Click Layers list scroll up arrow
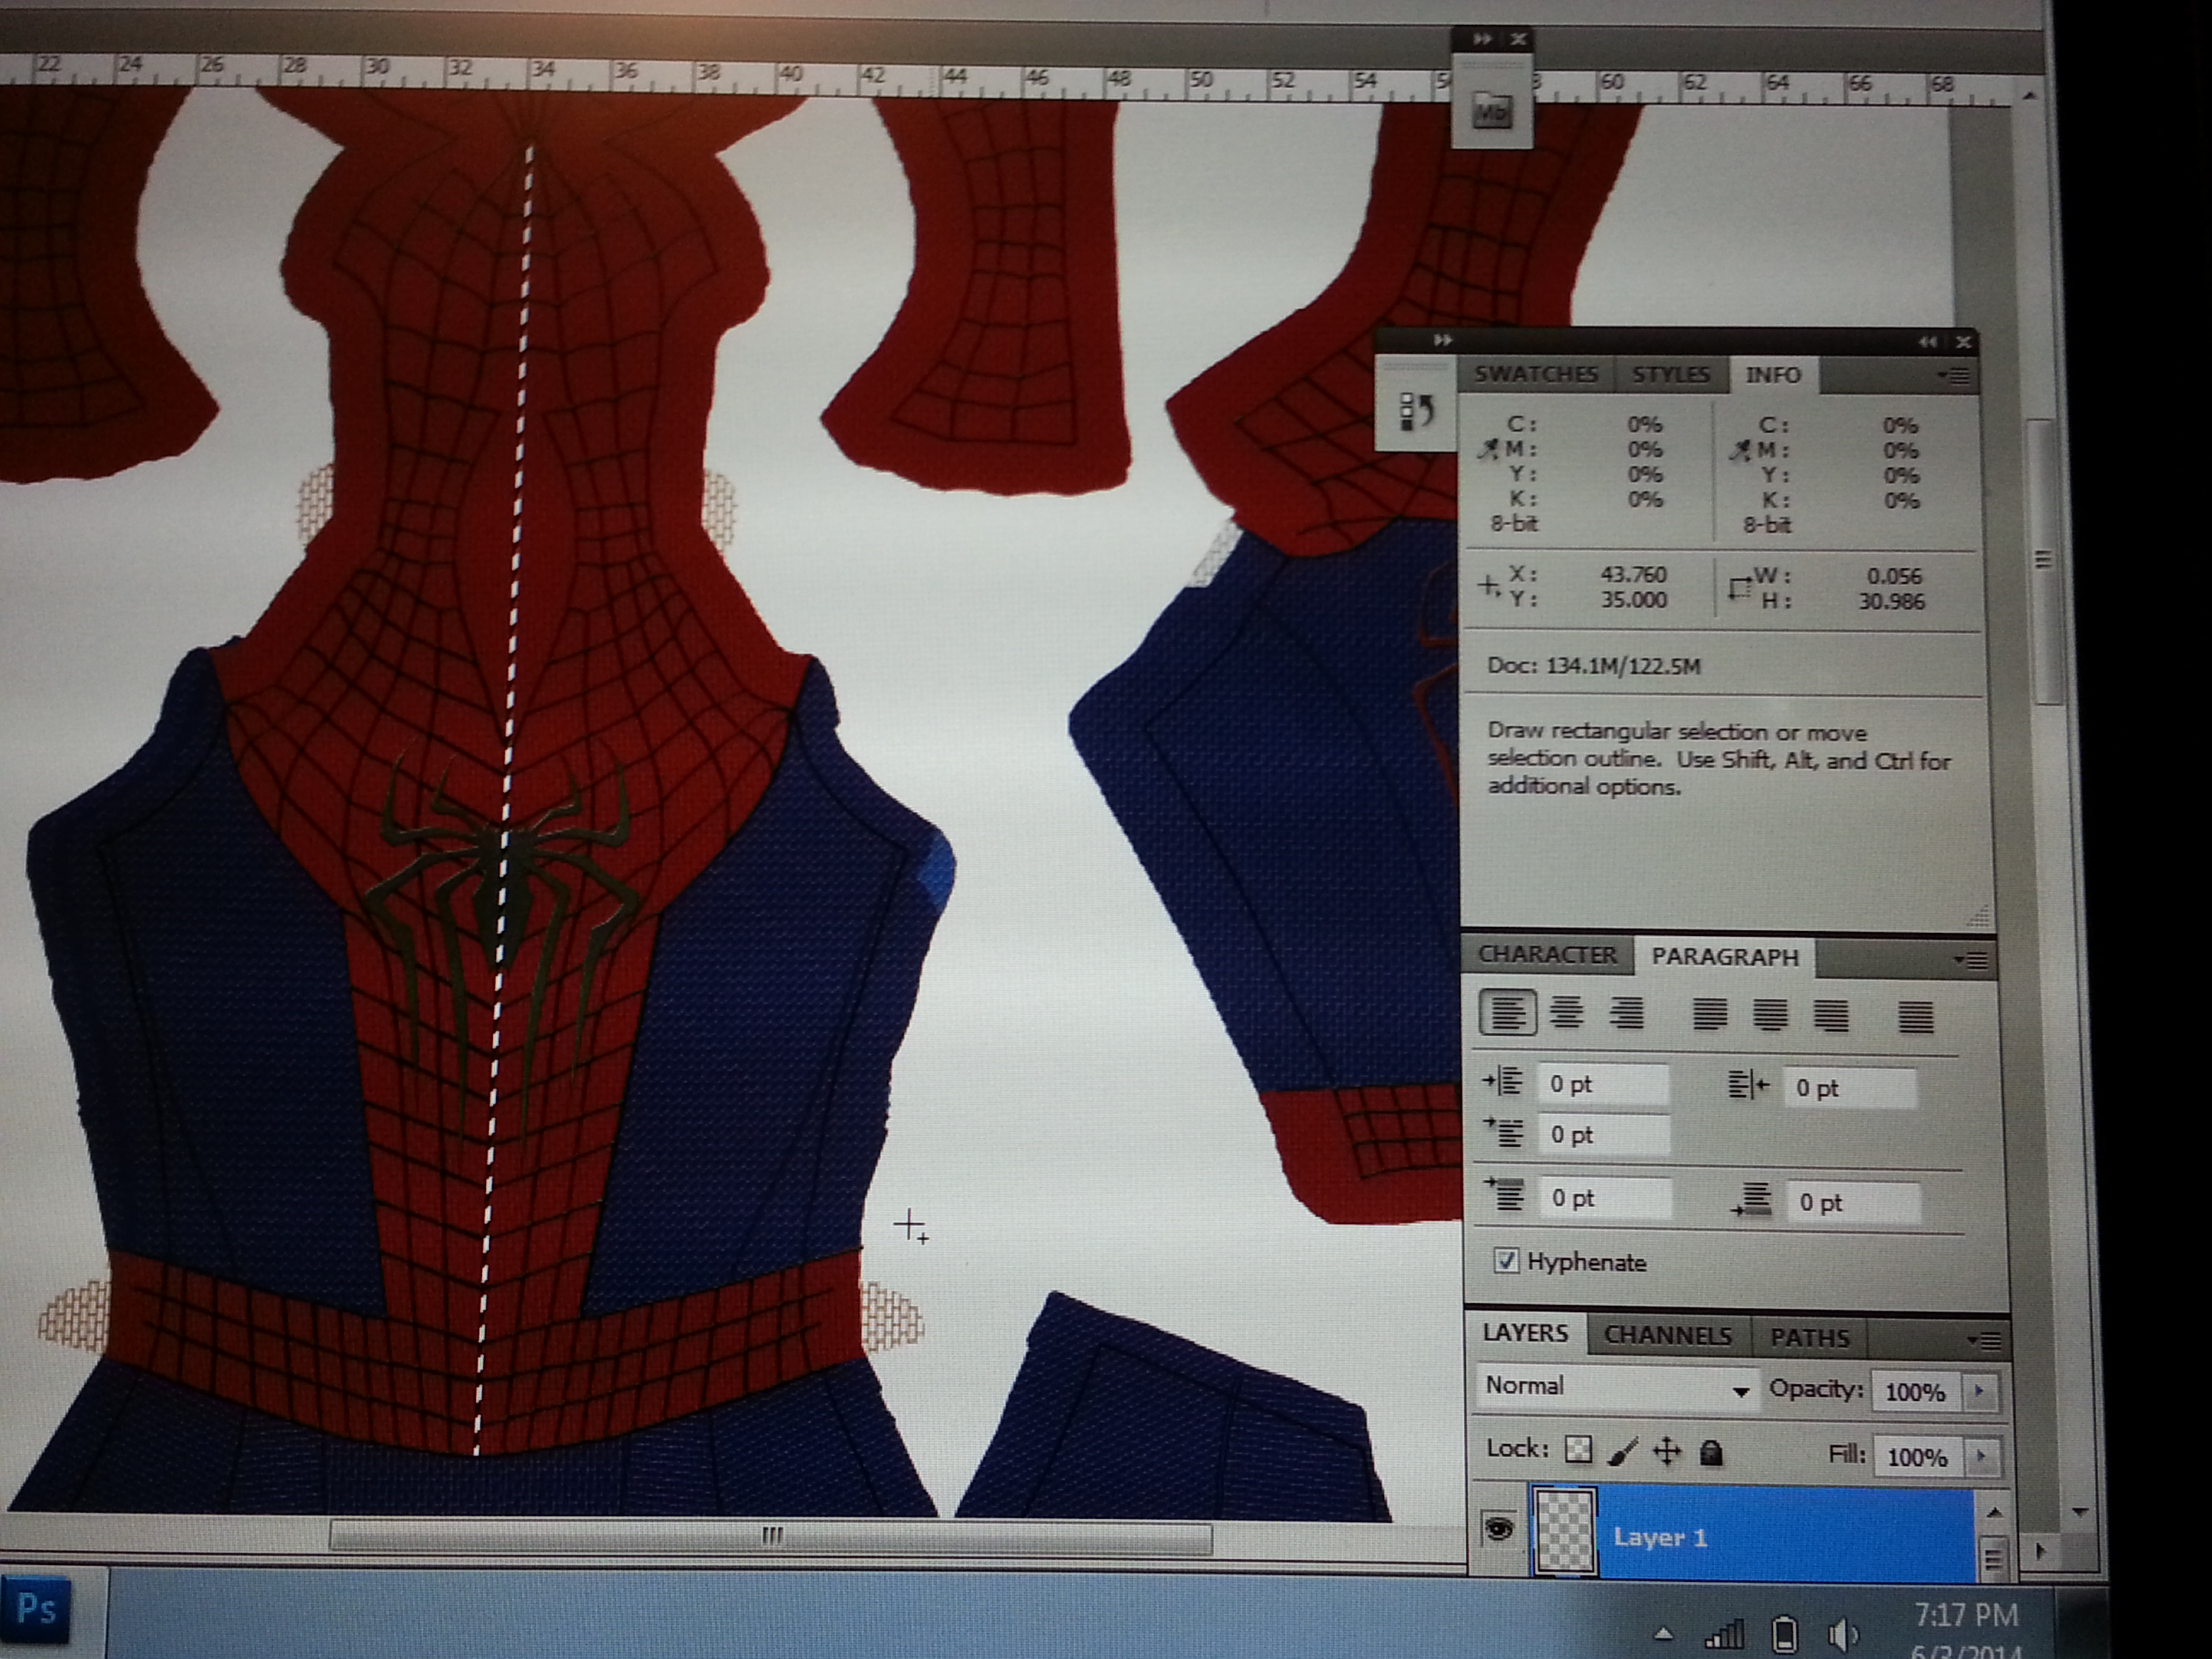 [1994, 1511]
